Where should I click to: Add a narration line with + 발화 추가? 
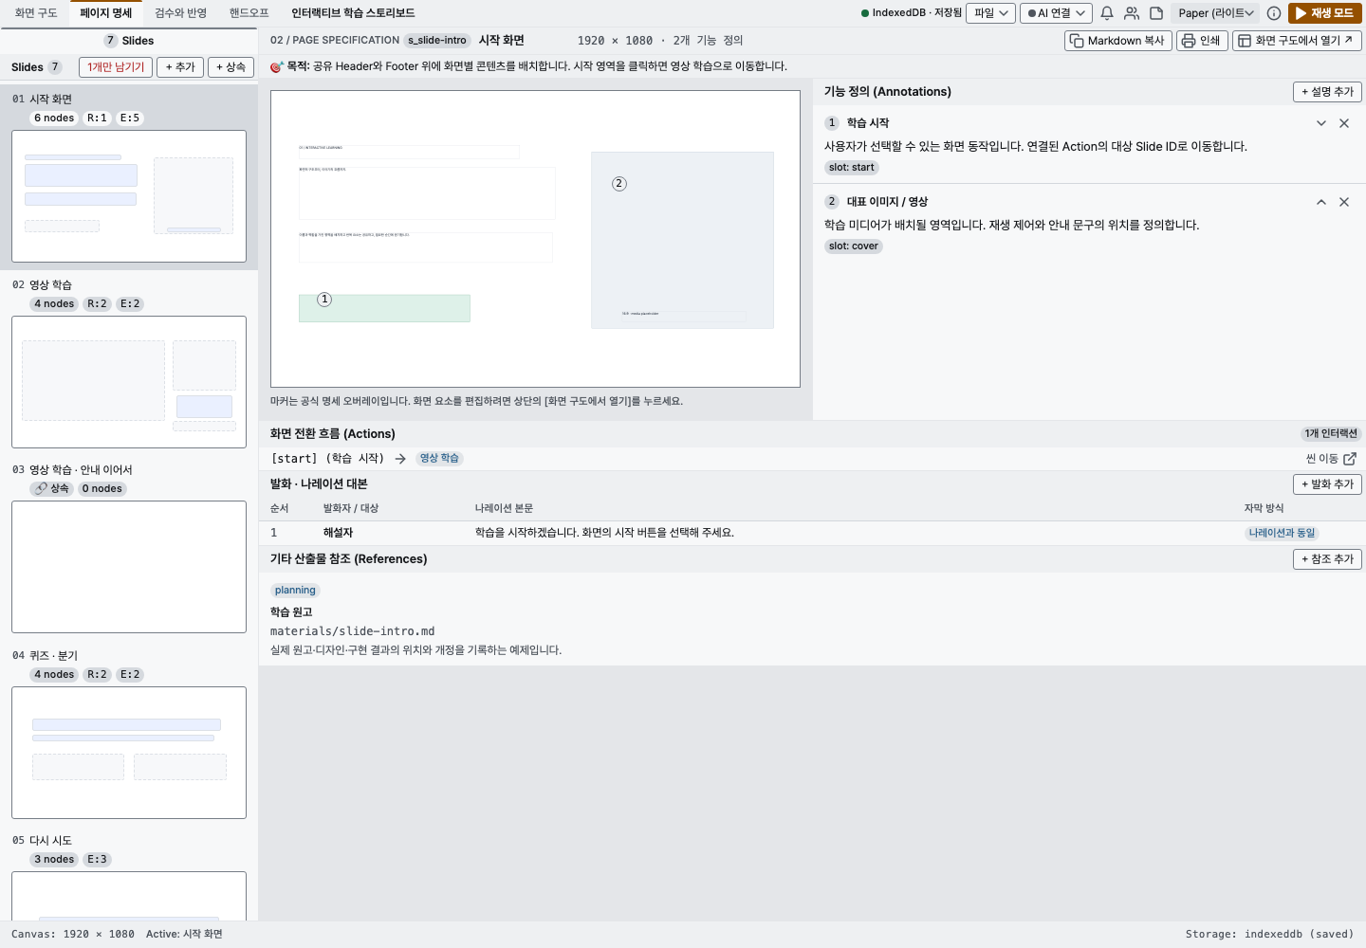click(x=1327, y=484)
